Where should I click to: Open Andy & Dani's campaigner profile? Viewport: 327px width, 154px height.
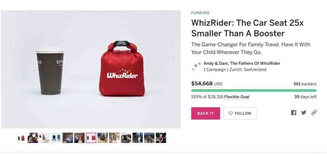coord(242,63)
